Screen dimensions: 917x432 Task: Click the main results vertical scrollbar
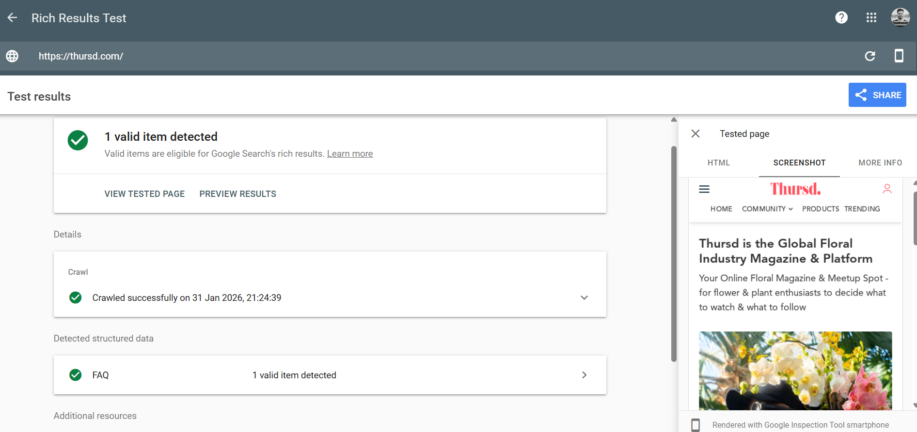tap(674, 254)
